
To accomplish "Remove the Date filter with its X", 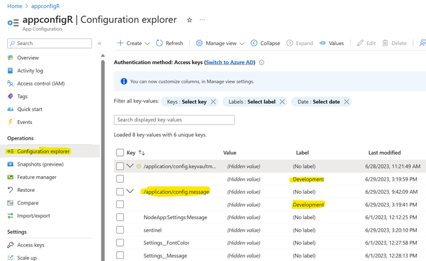I will (x=346, y=102).
